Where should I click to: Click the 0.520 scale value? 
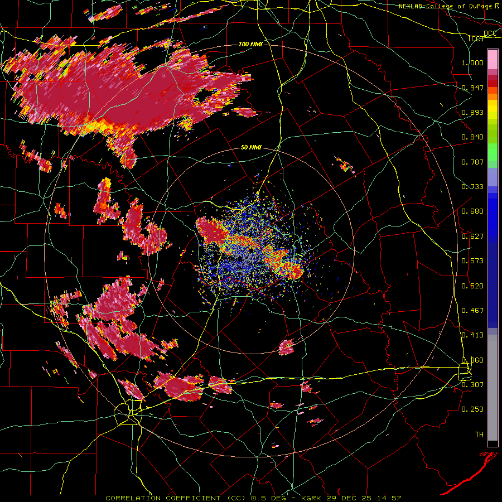tap(472, 286)
